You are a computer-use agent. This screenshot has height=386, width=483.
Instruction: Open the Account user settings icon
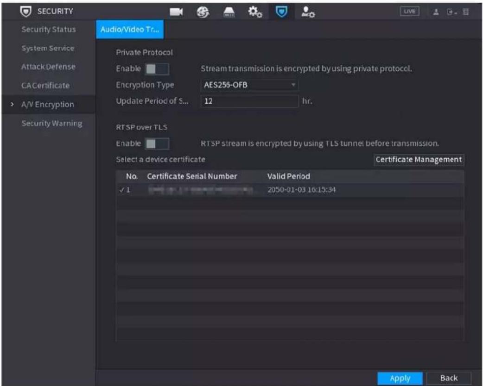coord(308,12)
